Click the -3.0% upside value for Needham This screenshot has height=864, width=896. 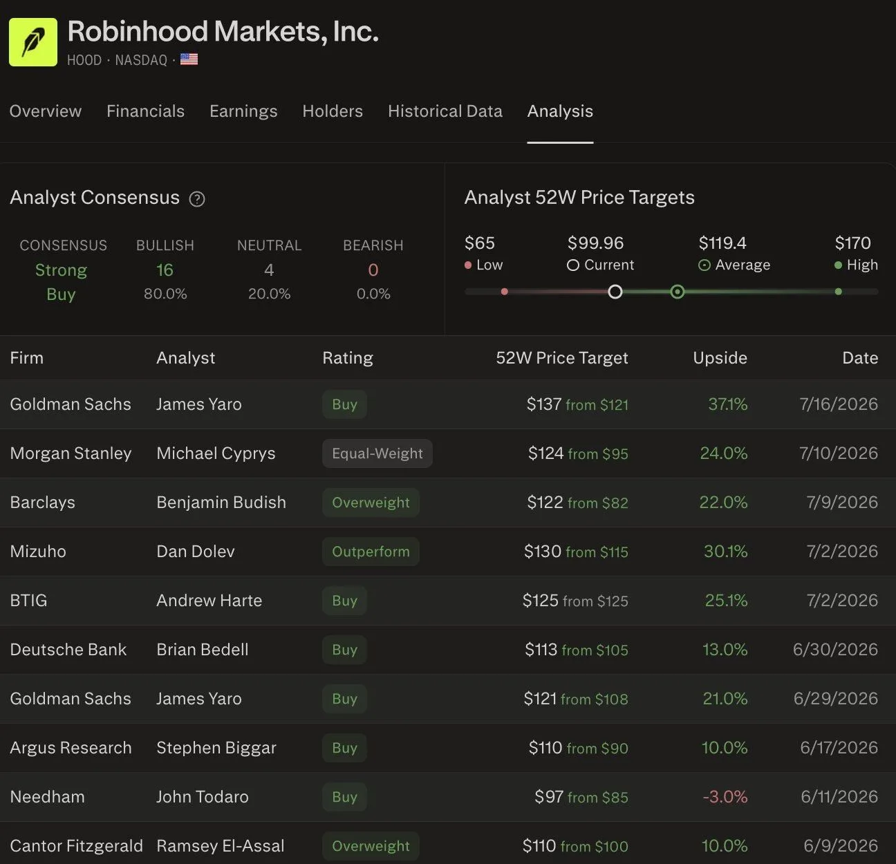(x=725, y=797)
